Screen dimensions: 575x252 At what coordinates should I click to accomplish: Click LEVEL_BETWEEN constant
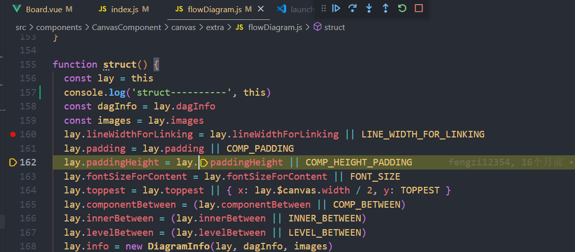pos(325,233)
